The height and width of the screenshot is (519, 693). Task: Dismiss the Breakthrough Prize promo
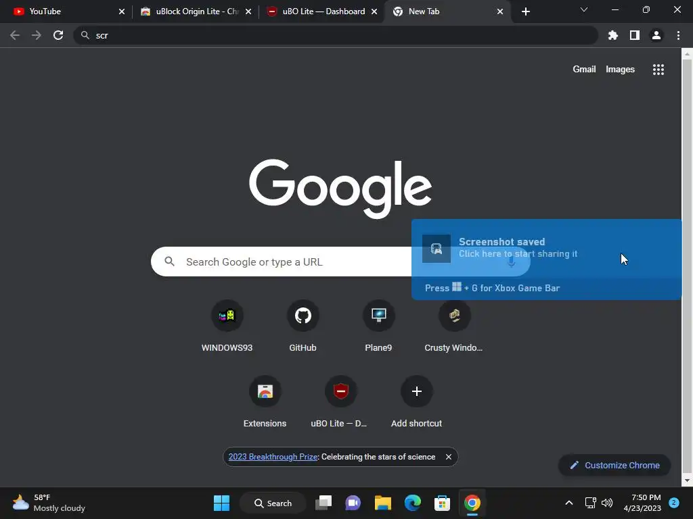[x=448, y=457]
